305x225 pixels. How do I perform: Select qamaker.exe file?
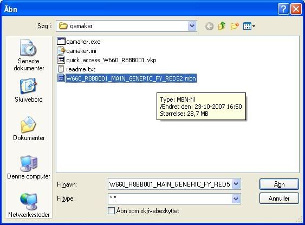click(x=79, y=42)
